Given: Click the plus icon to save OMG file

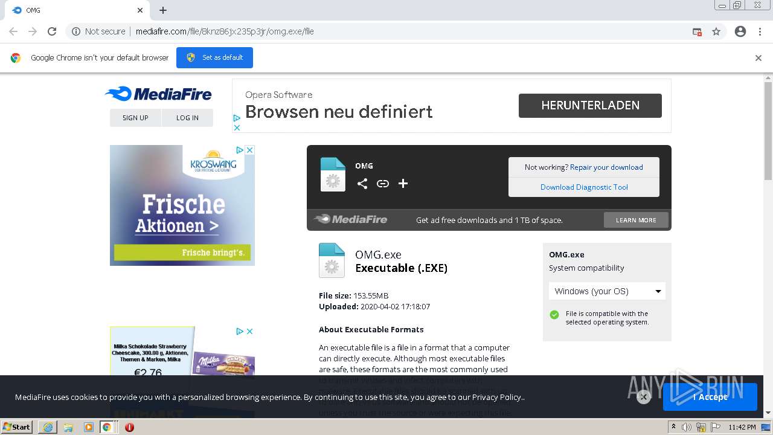Looking at the screenshot, I should (403, 184).
